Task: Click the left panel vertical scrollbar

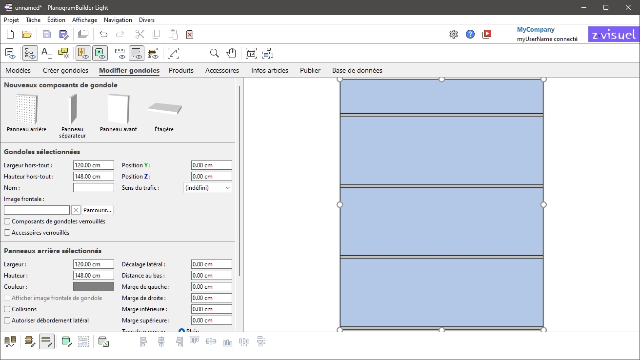Action: coord(240,180)
